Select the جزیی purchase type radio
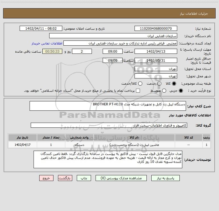 click(181, 91)
